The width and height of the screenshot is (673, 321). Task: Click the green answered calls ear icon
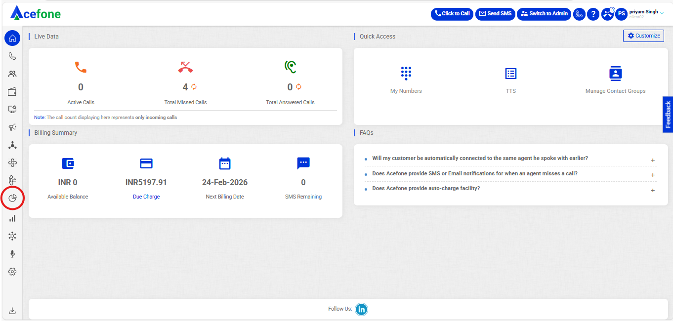click(x=291, y=67)
